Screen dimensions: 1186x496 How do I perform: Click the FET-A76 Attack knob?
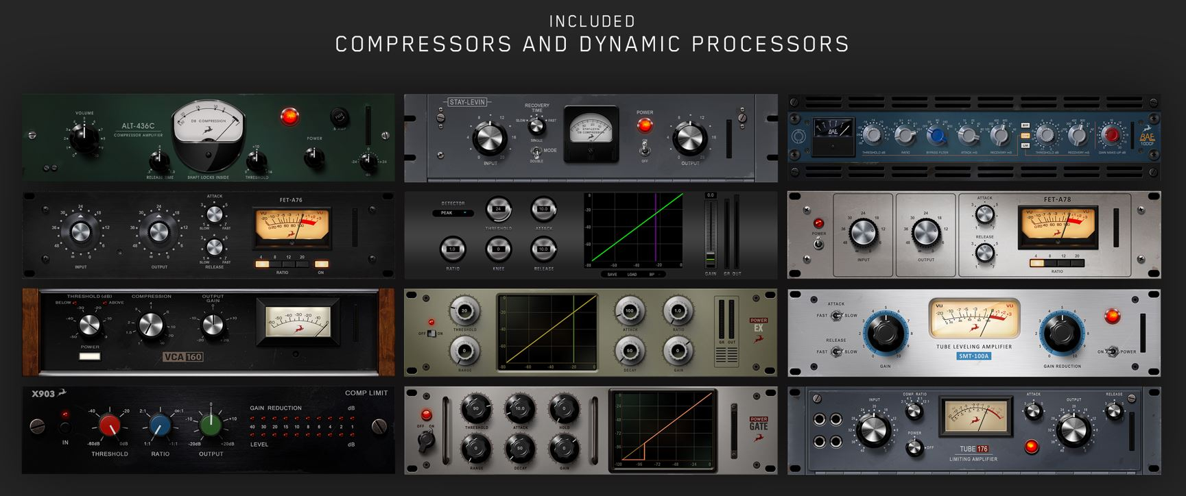click(x=214, y=214)
